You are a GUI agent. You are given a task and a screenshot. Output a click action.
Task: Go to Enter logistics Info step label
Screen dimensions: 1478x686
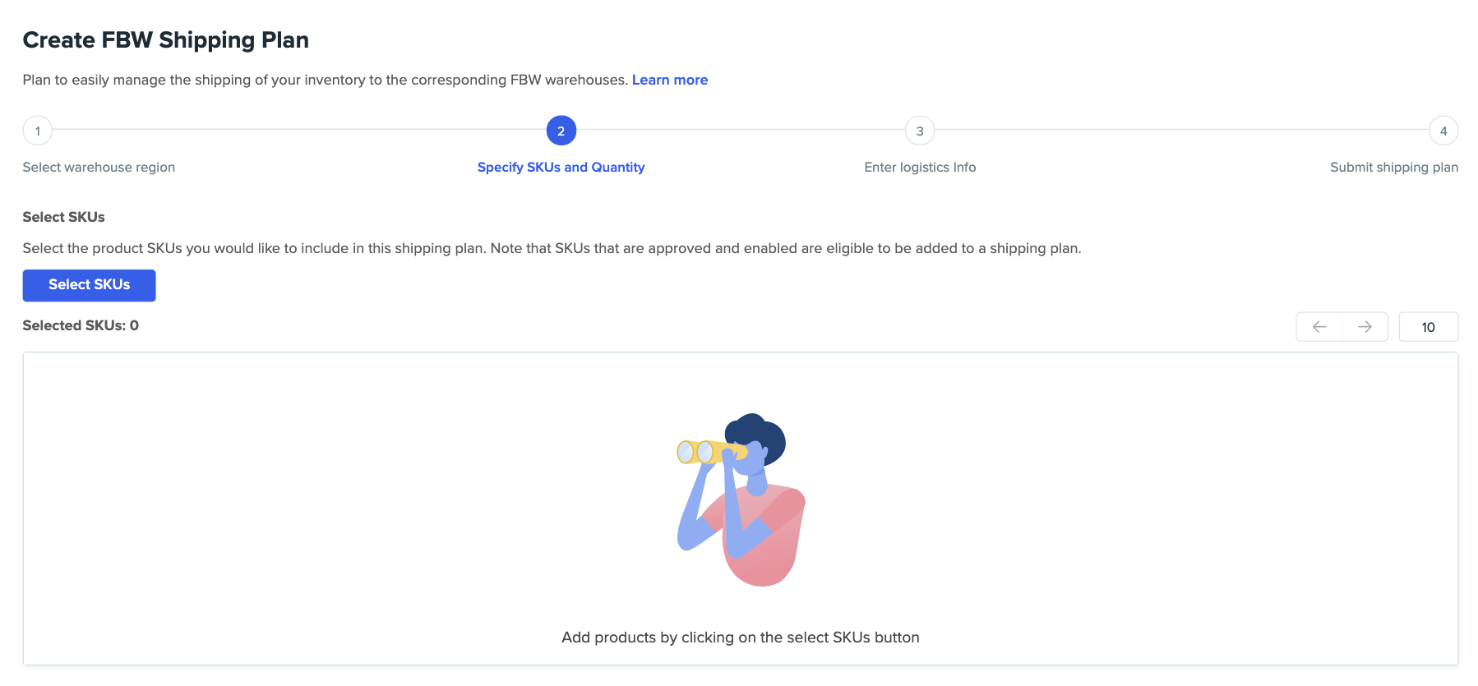coord(920,167)
